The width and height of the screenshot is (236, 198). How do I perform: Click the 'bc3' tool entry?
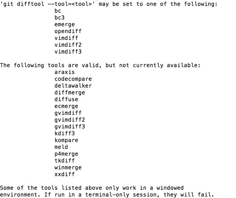click(60, 17)
